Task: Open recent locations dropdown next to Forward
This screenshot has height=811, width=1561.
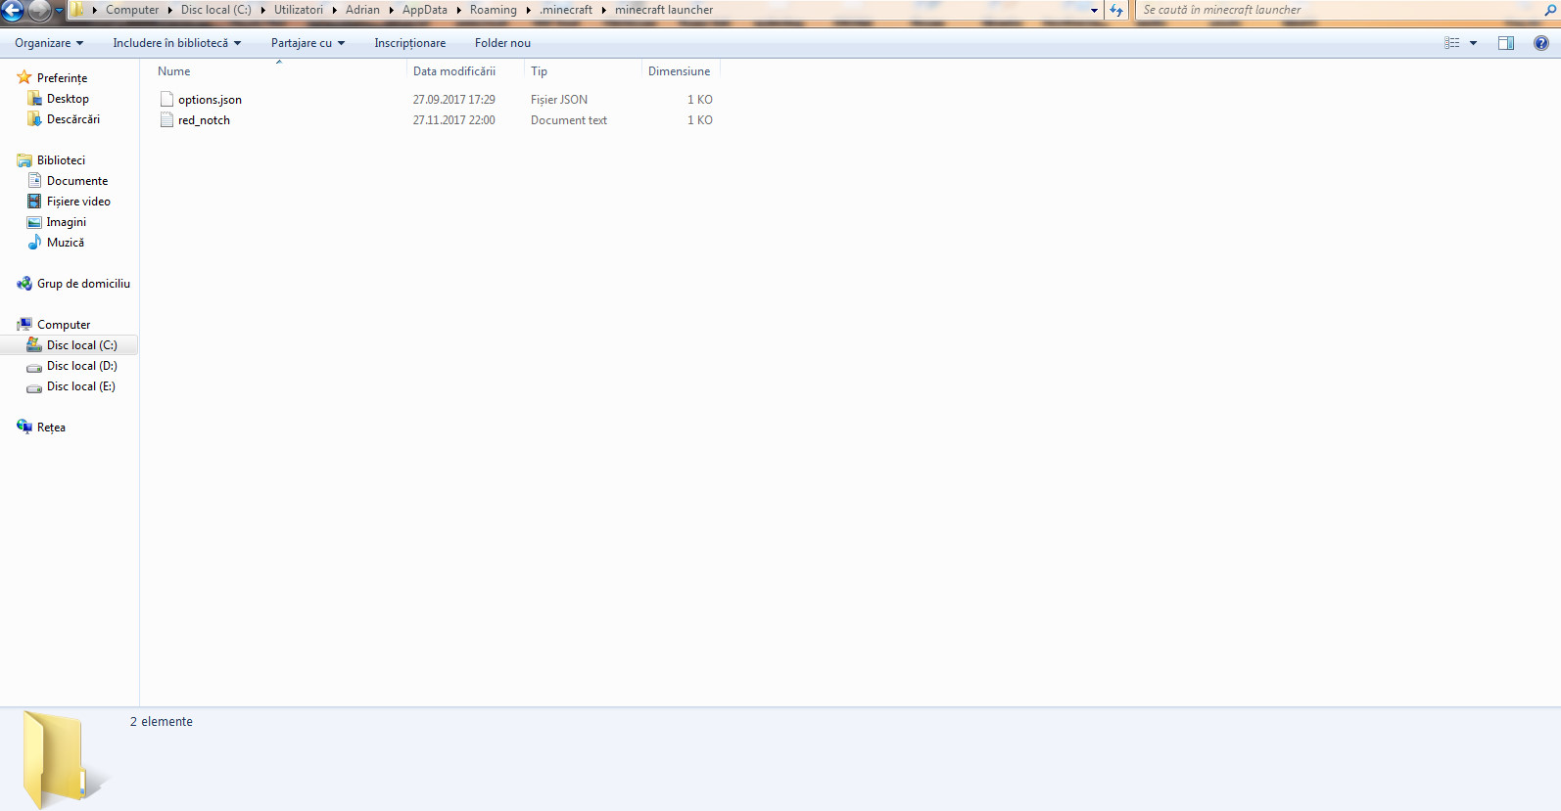Action: pos(59,11)
